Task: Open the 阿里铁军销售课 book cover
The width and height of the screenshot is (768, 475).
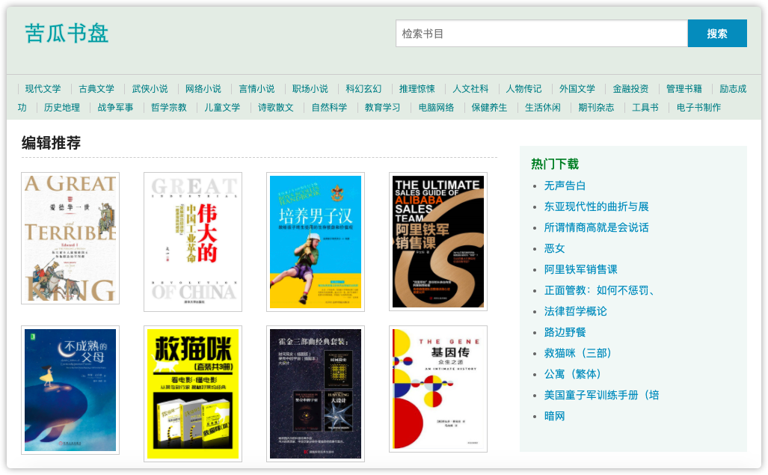Action: (438, 242)
